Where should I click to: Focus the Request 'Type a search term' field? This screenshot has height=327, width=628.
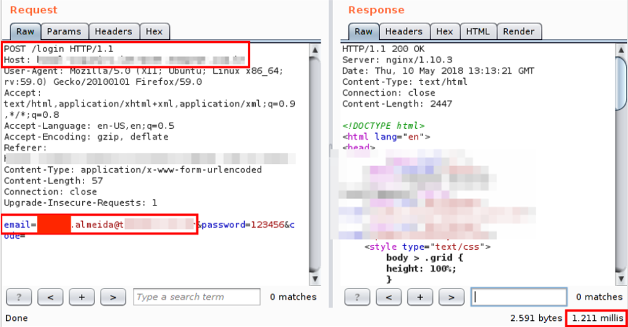tap(197, 297)
